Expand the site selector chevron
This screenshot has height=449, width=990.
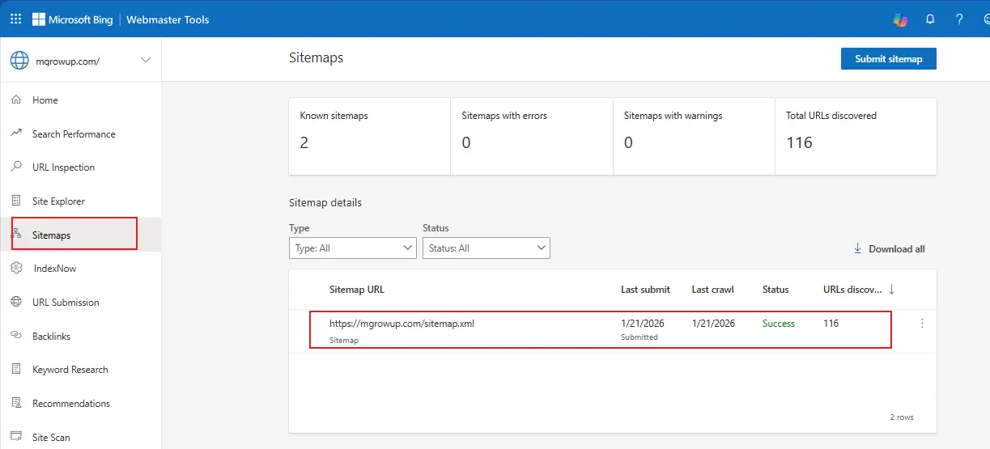pyautogui.click(x=146, y=60)
